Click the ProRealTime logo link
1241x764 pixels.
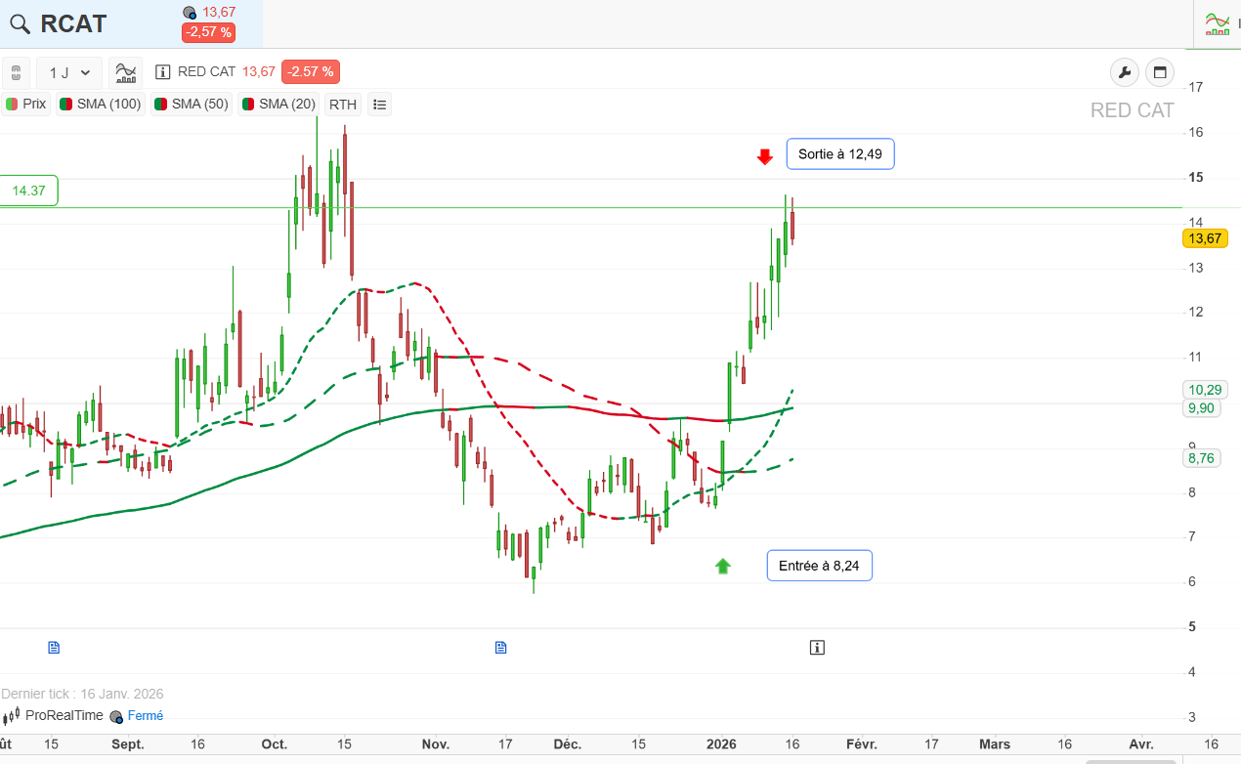pyautogui.click(x=53, y=715)
